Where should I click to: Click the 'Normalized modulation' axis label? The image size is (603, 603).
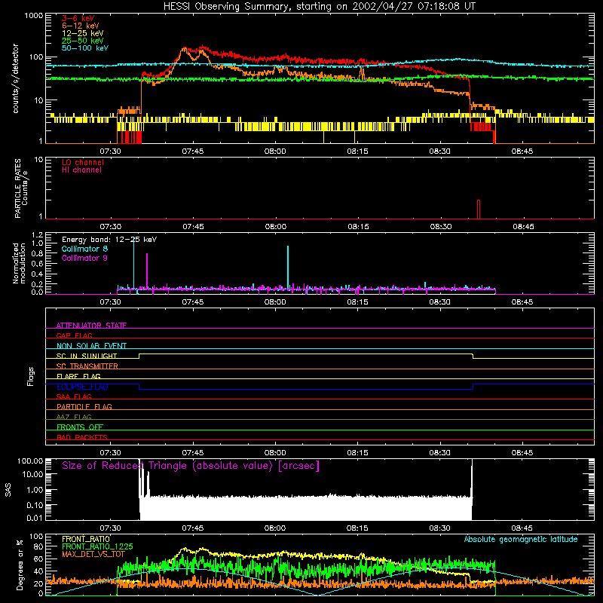(20, 263)
